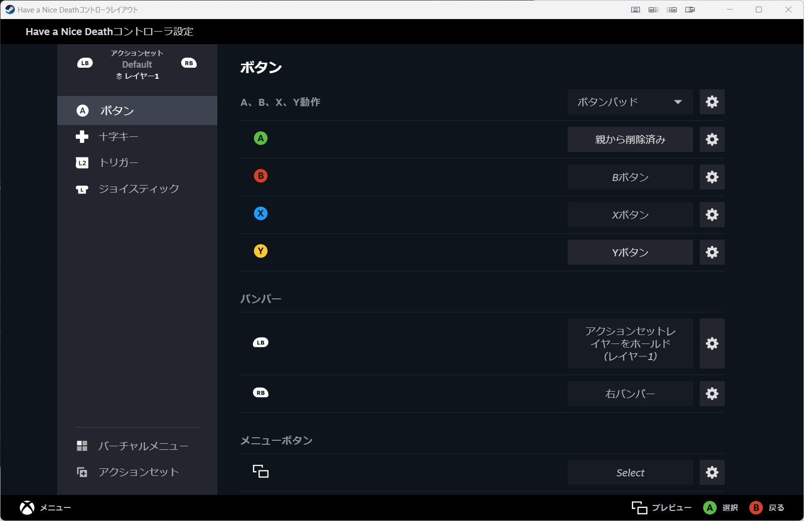Click the red B button icon in list
The image size is (804, 521).
pyautogui.click(x=260, y=176)
